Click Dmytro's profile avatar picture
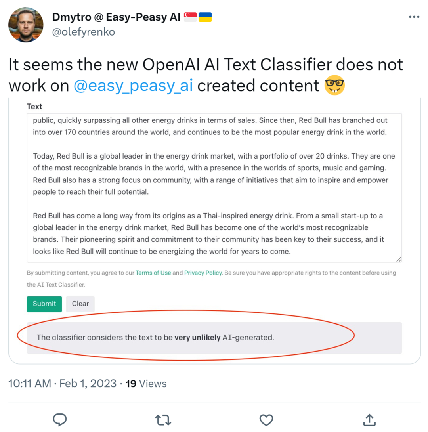Screen dimensions: 428x432 [26, 25]
